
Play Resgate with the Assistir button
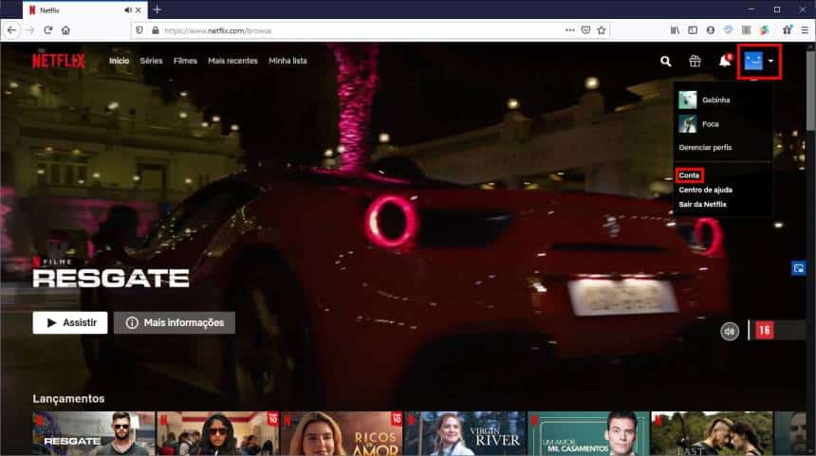pyautogui.click(x=69, y=323)
